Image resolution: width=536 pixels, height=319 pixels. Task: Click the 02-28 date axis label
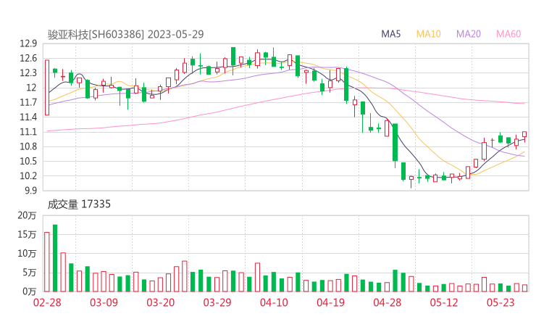coord(47,302)
